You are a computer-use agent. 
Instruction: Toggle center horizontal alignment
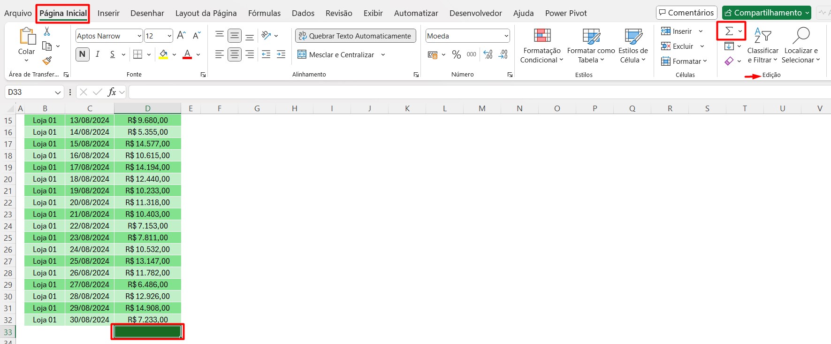pos(235,54)
